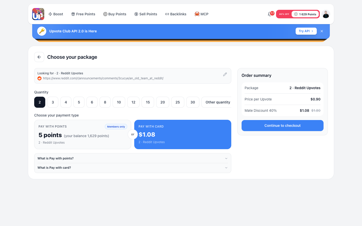The height and width of the screenshot is (226, 362).
Task: Click the Choose your package heading
Action: pyautogui.click(x=72, y=57)
